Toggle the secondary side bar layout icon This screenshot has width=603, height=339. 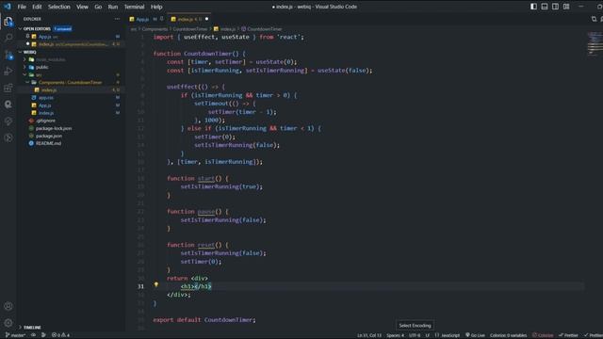click(555, 7)
